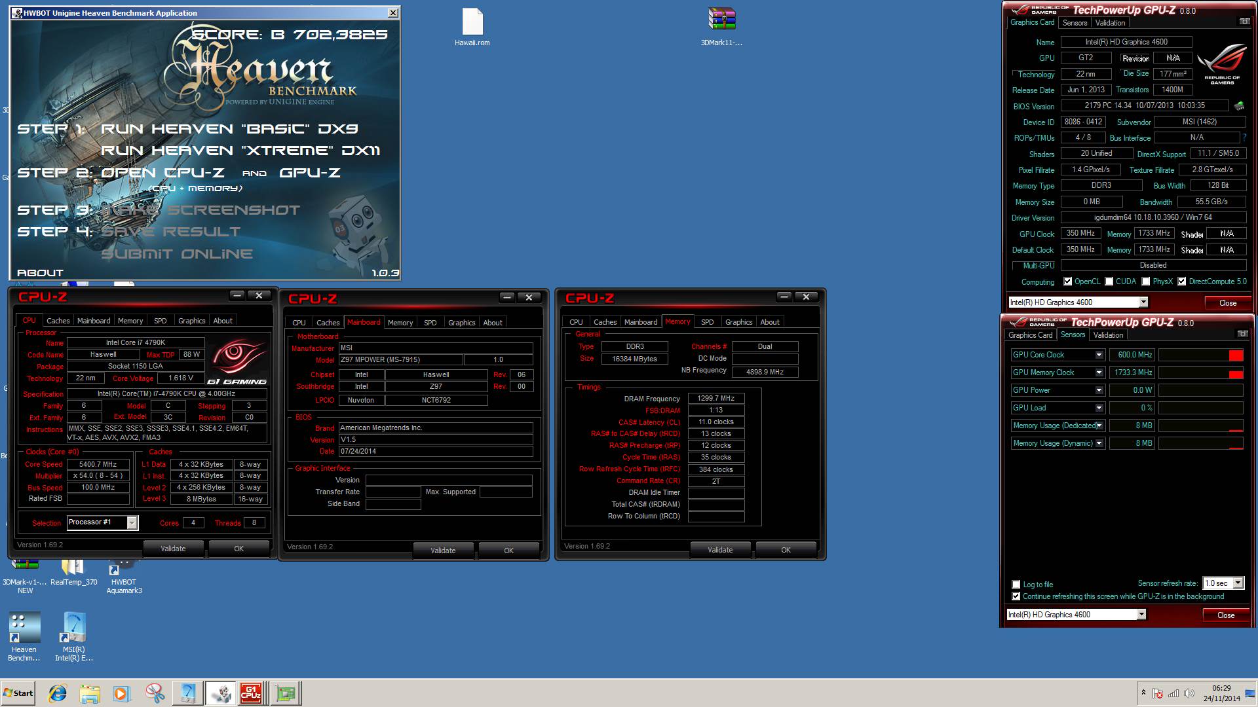Click Validate in Memory CPU-Z window

[x=720, y=550]
